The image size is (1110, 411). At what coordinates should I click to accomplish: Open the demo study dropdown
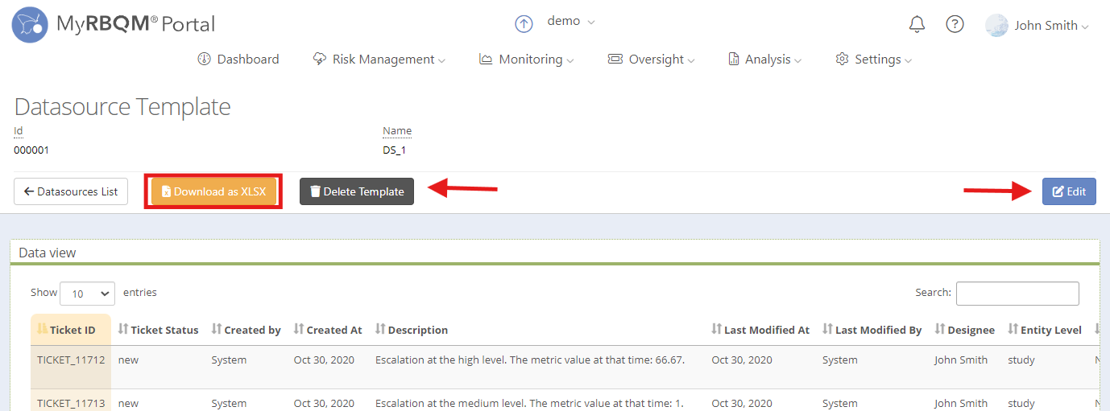pos(571,22)
